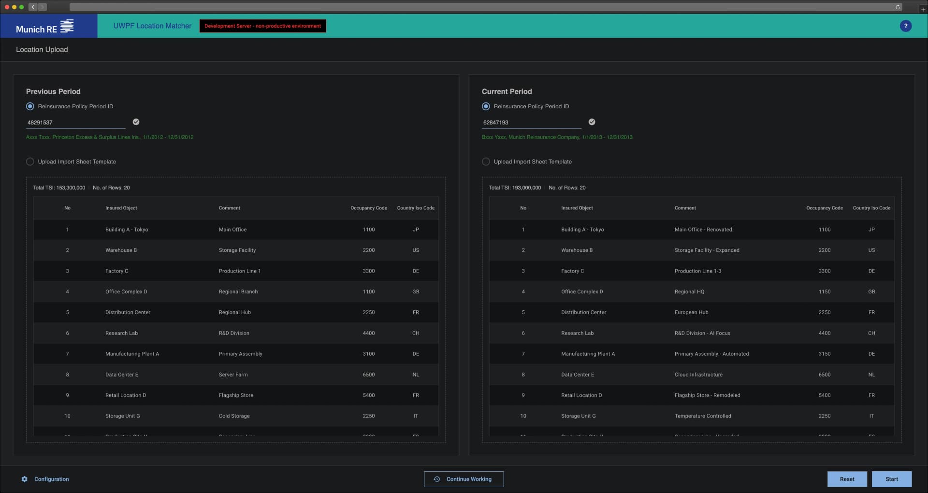Click Previous Period comment Production Line 1

pos(240,271)
